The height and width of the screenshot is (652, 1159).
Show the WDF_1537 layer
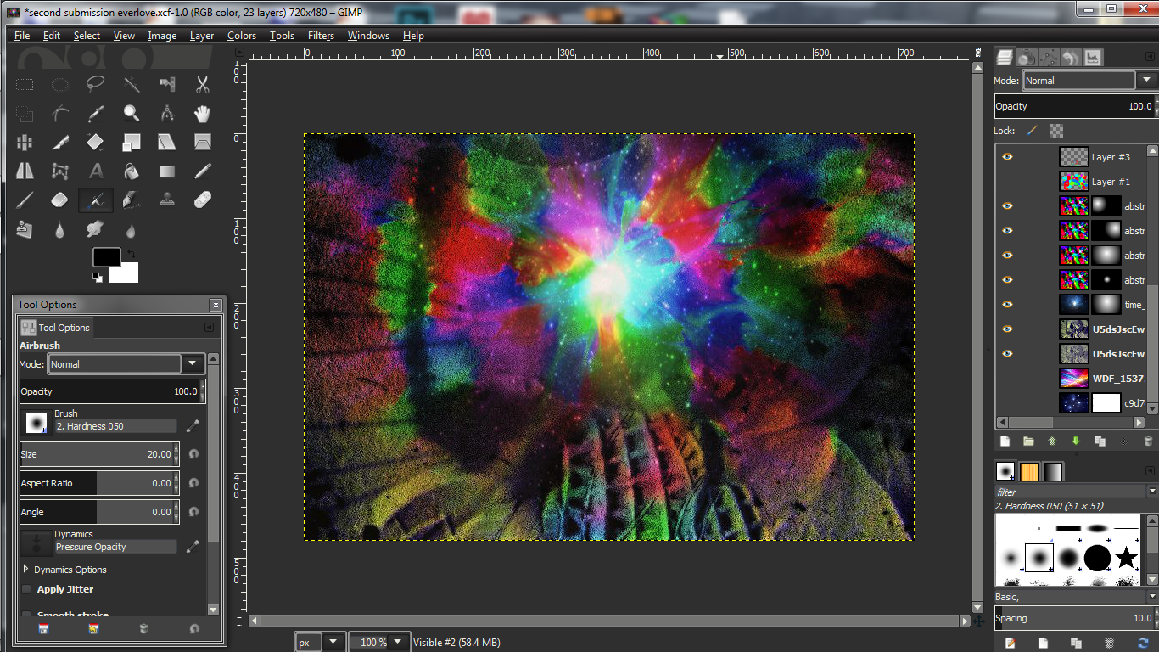click(1007, 378)
